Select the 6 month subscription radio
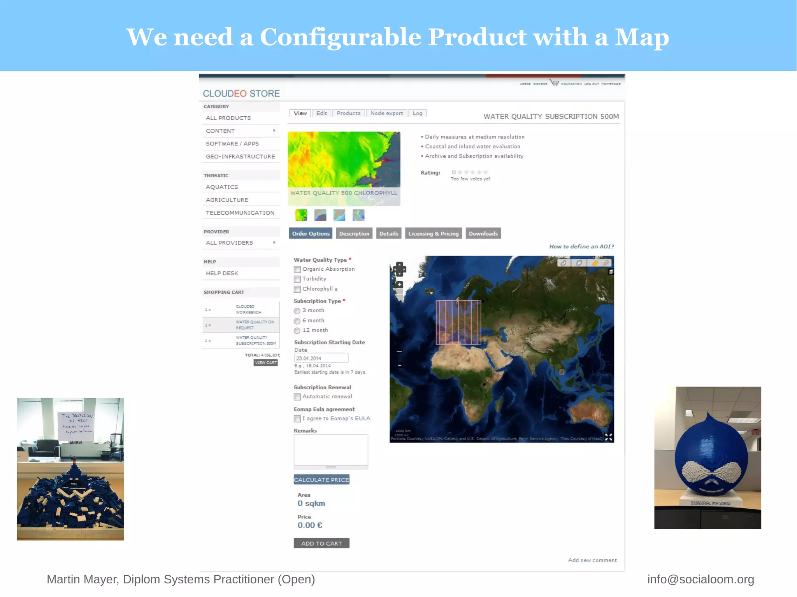This screenshot has height=597, width=797. tap(297, 321)
